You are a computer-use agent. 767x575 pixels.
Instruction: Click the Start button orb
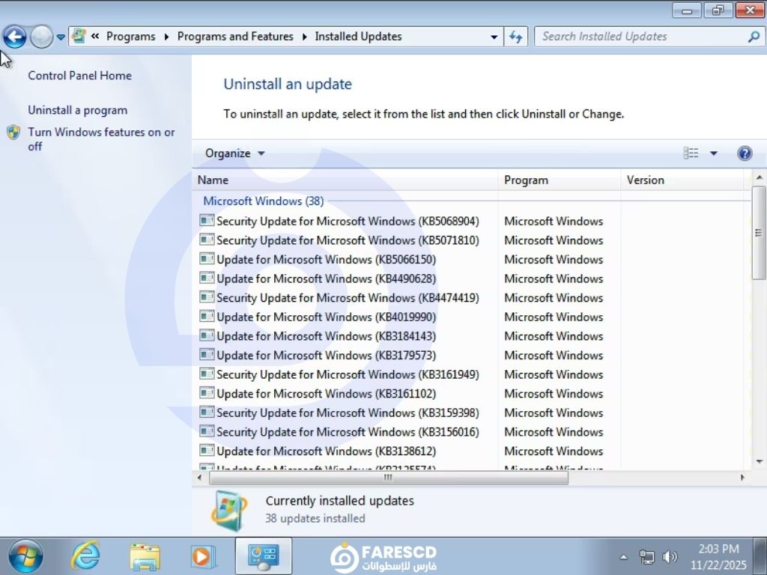25,556
